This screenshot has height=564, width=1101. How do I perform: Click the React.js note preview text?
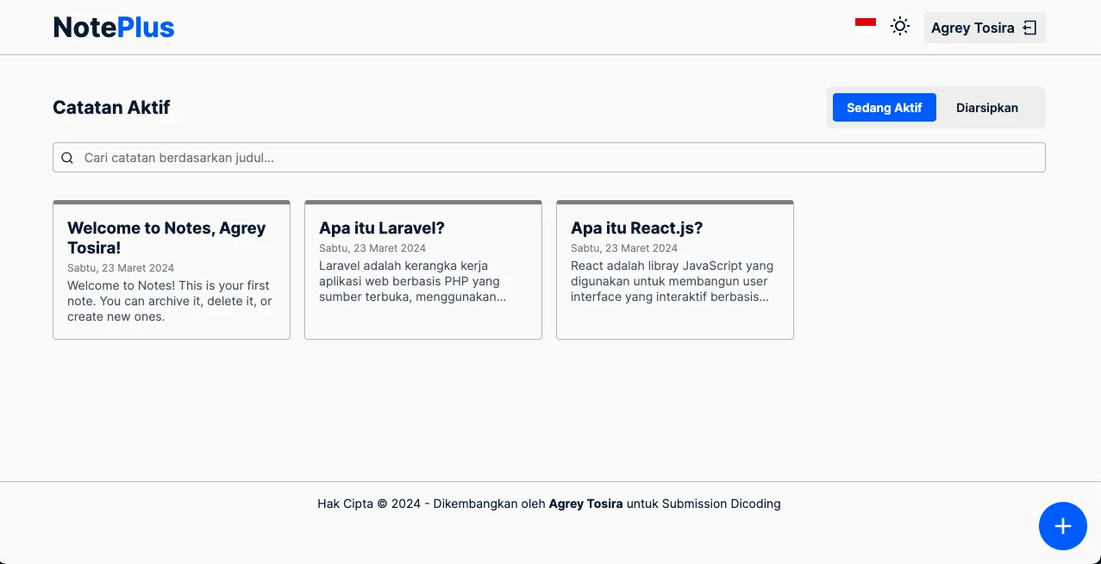(x=674, y=281)
